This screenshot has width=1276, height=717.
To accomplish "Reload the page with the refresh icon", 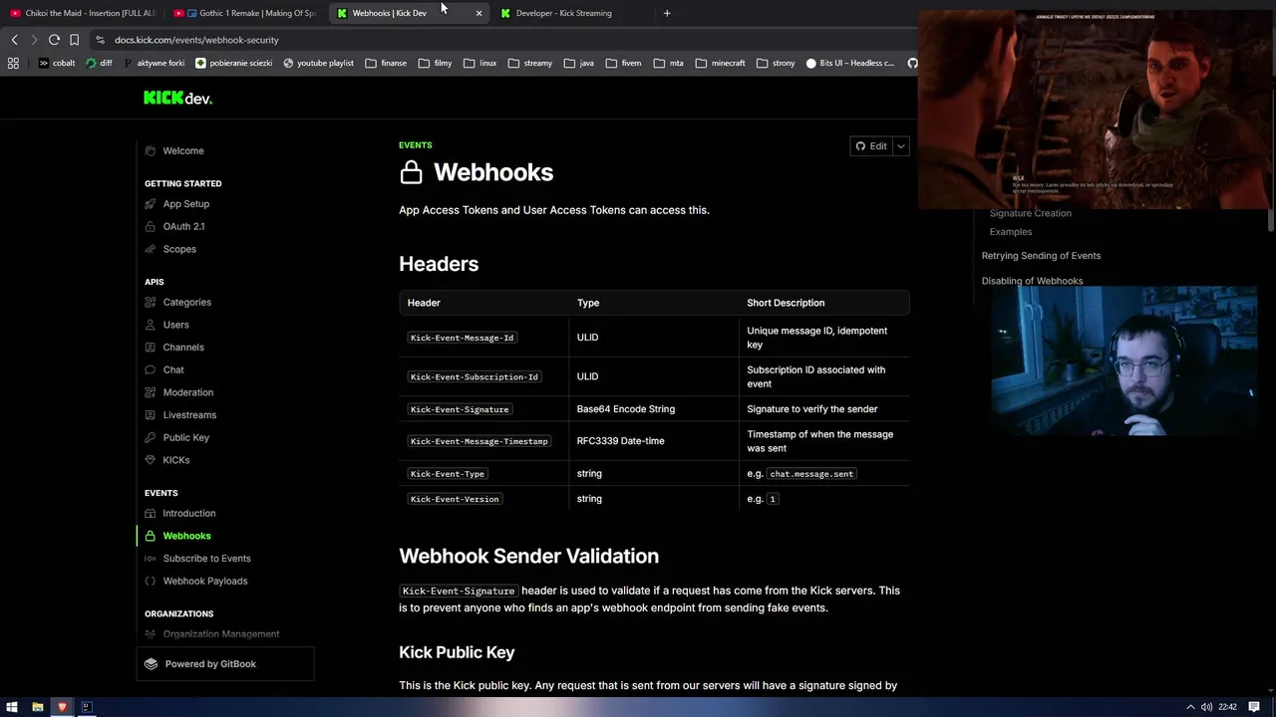I will 54,40.
